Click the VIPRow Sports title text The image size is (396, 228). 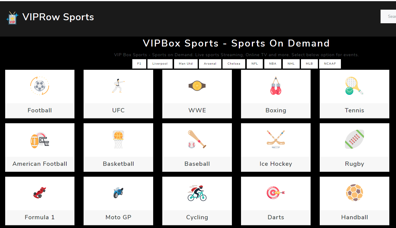coord(58,17)
